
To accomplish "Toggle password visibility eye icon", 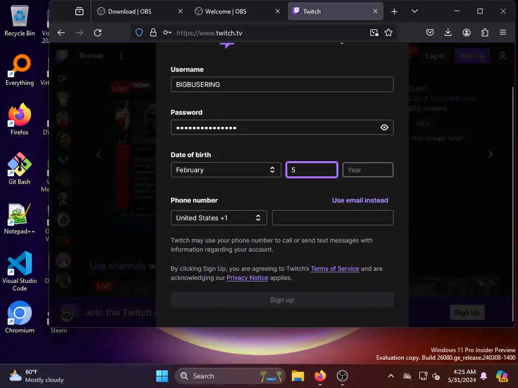I will pos(384,127).
